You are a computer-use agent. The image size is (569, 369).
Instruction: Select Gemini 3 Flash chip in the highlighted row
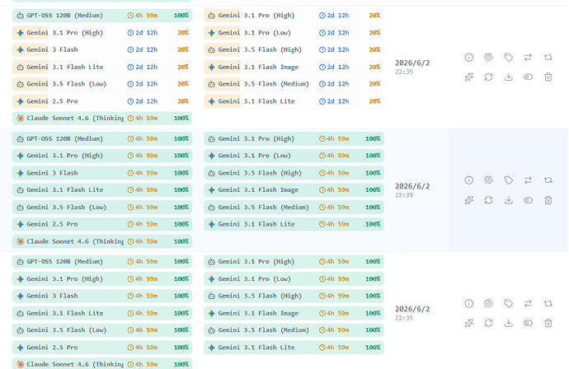pyautogui.click(x=102, y=173)
